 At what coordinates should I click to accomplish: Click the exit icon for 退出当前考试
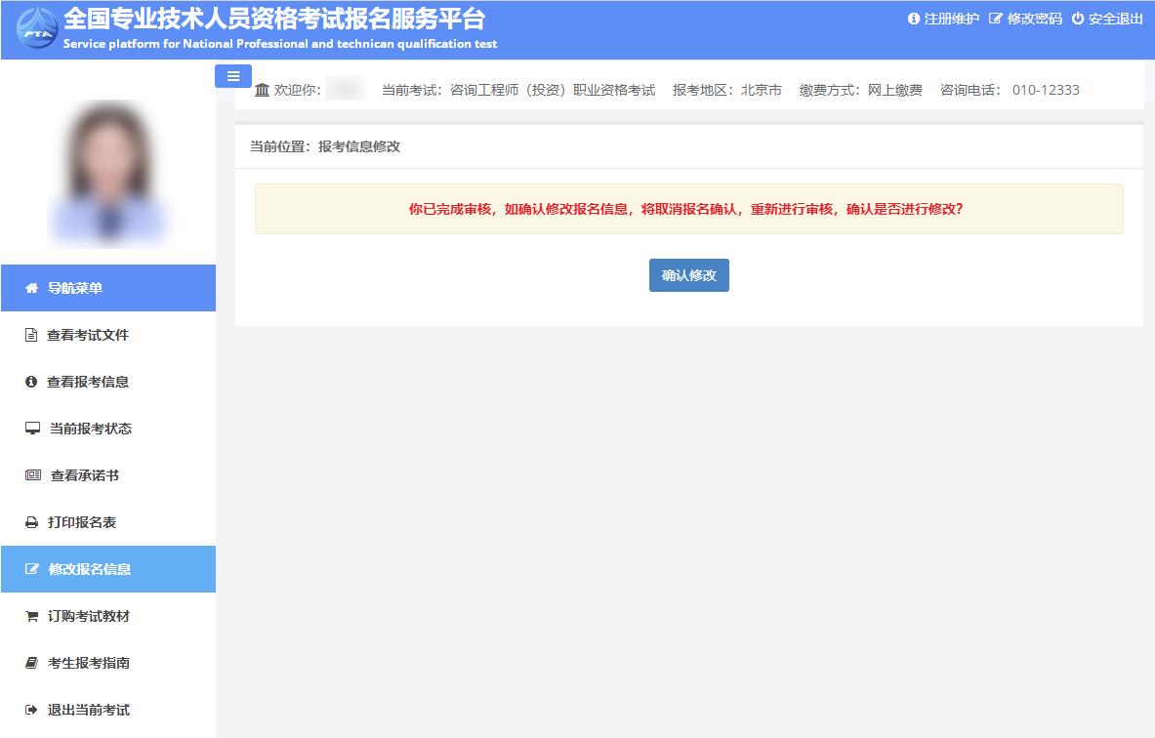31,710
